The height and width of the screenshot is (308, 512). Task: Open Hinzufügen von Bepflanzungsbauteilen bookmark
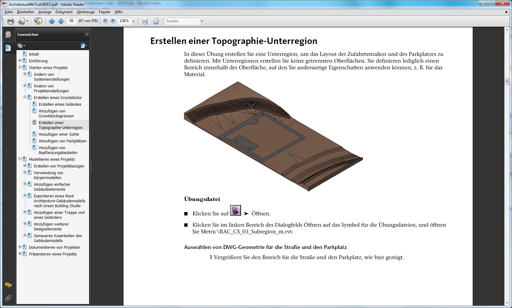coord(58,150)
